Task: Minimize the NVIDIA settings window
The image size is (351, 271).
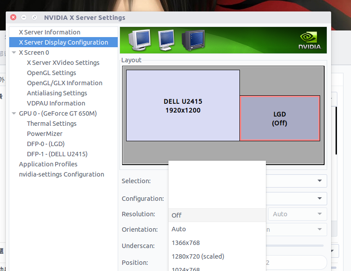Action: pos(24,17)
